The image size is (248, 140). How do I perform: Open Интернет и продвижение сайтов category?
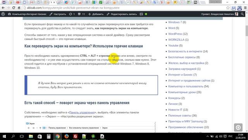click(189, 80)
